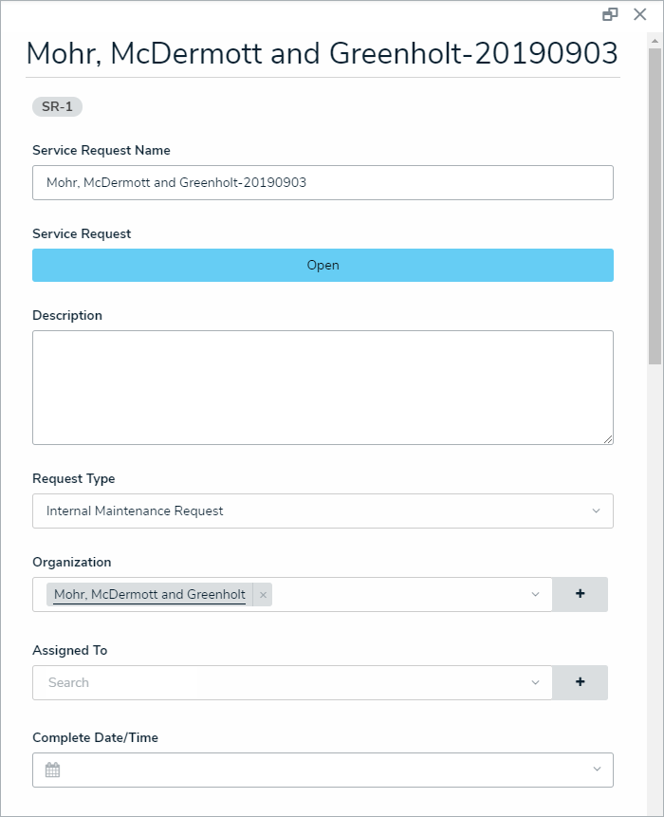Viewport: 664px width, 817px height.
Task: Click the calendar icon in Complete Date/Time
Action: click(x=53, y=770)
